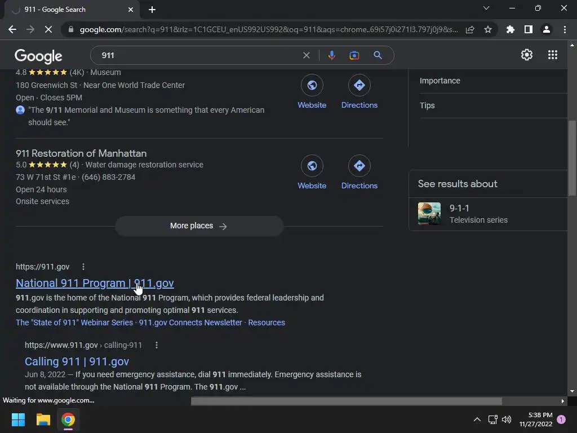Get Directions to 9/11 Memorial Museum
This screenshot has width=577, height=433.
(x=359, y=92)
